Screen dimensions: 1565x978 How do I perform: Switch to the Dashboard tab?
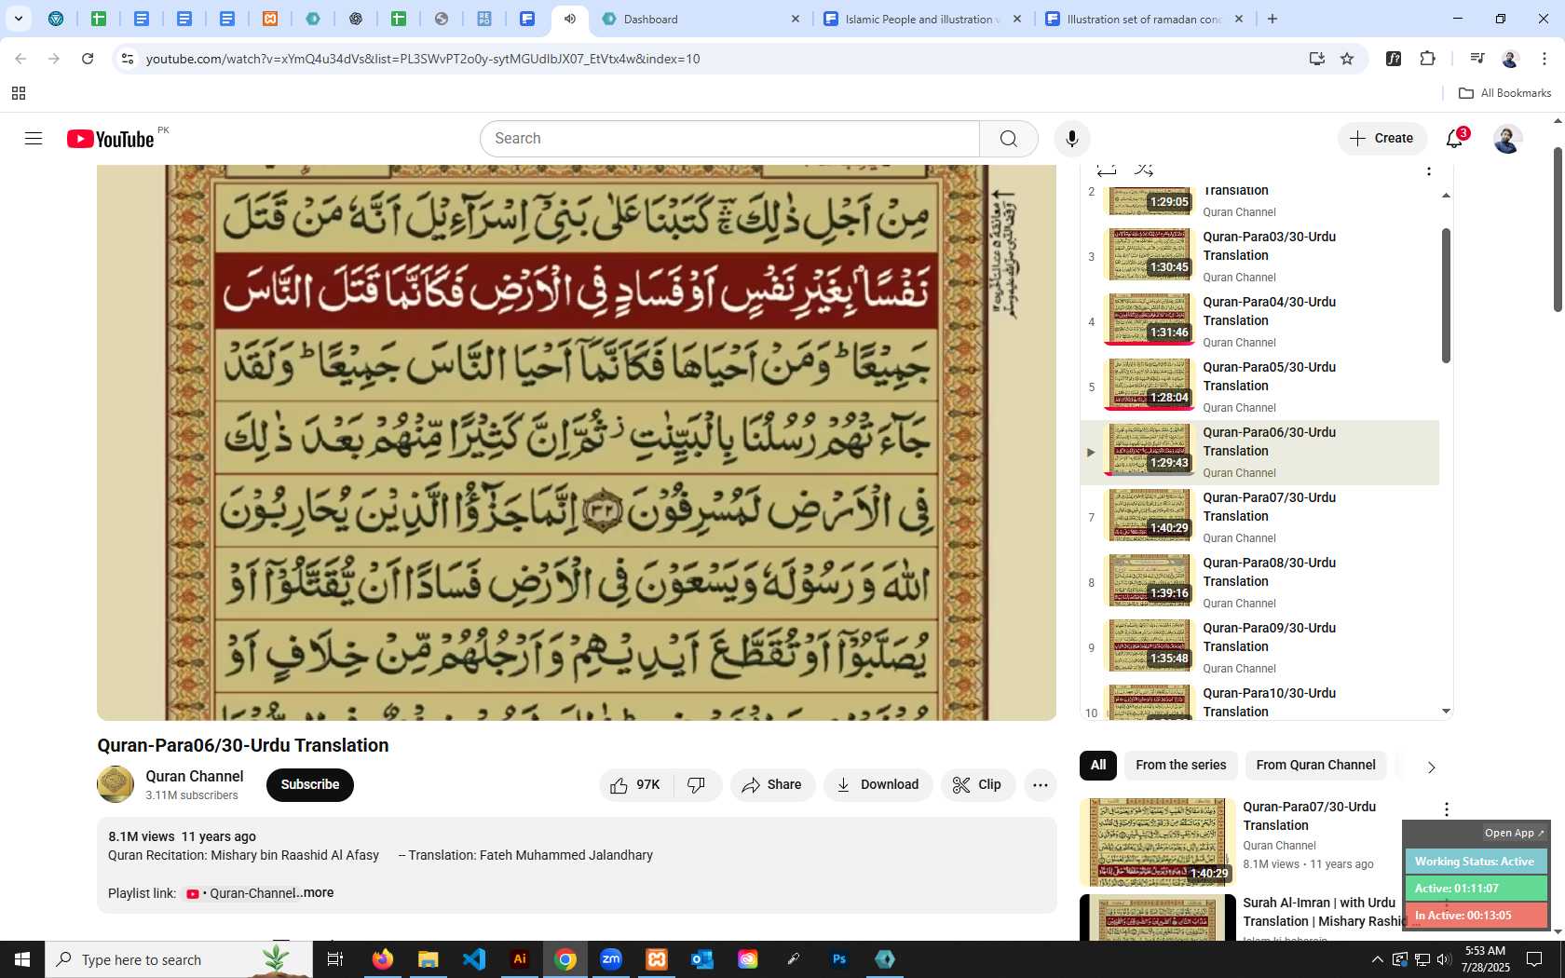pos(702,19)
